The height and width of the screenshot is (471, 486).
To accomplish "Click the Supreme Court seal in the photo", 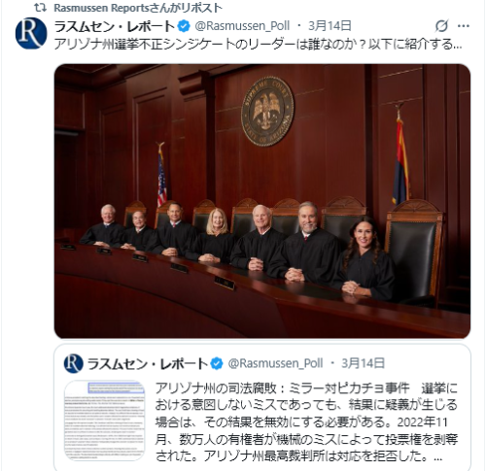I will point(267,111).
